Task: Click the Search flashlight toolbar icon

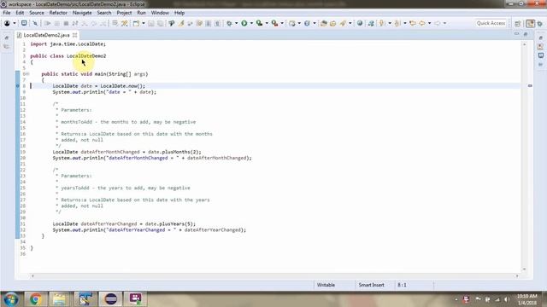Action: [x=343, y=23]
